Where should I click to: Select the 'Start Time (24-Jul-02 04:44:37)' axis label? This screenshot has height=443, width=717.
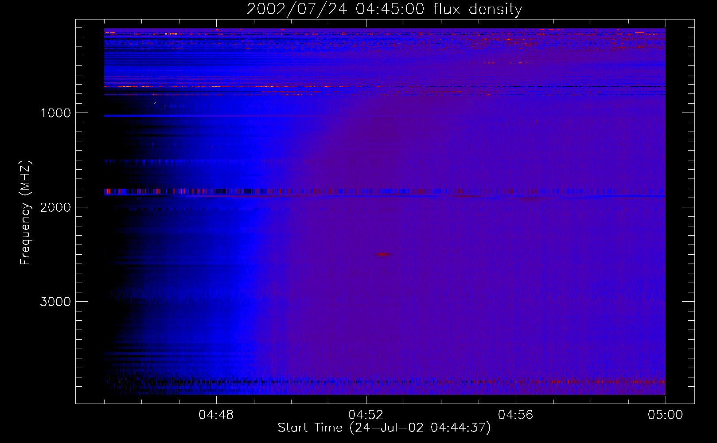click(x=384, y=428)
